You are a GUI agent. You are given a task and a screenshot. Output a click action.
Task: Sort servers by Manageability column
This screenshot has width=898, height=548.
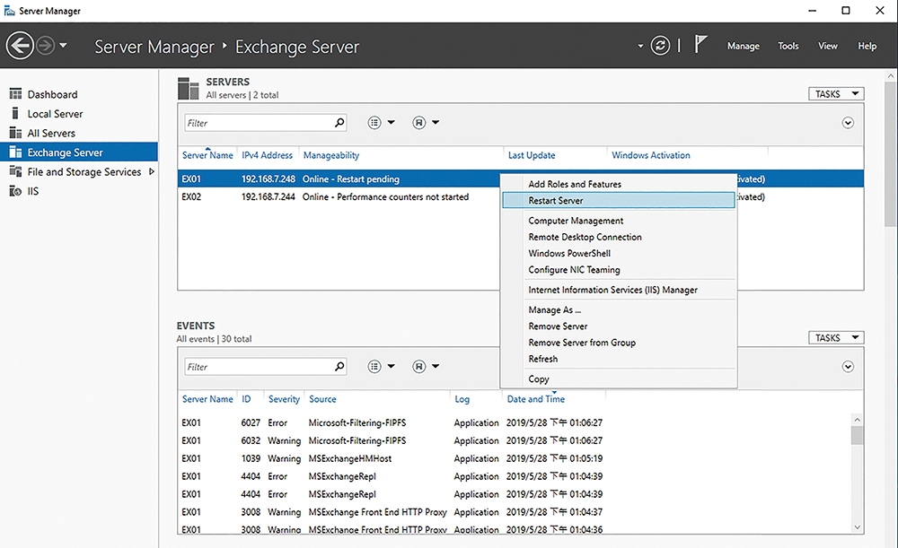pos(331,155)
